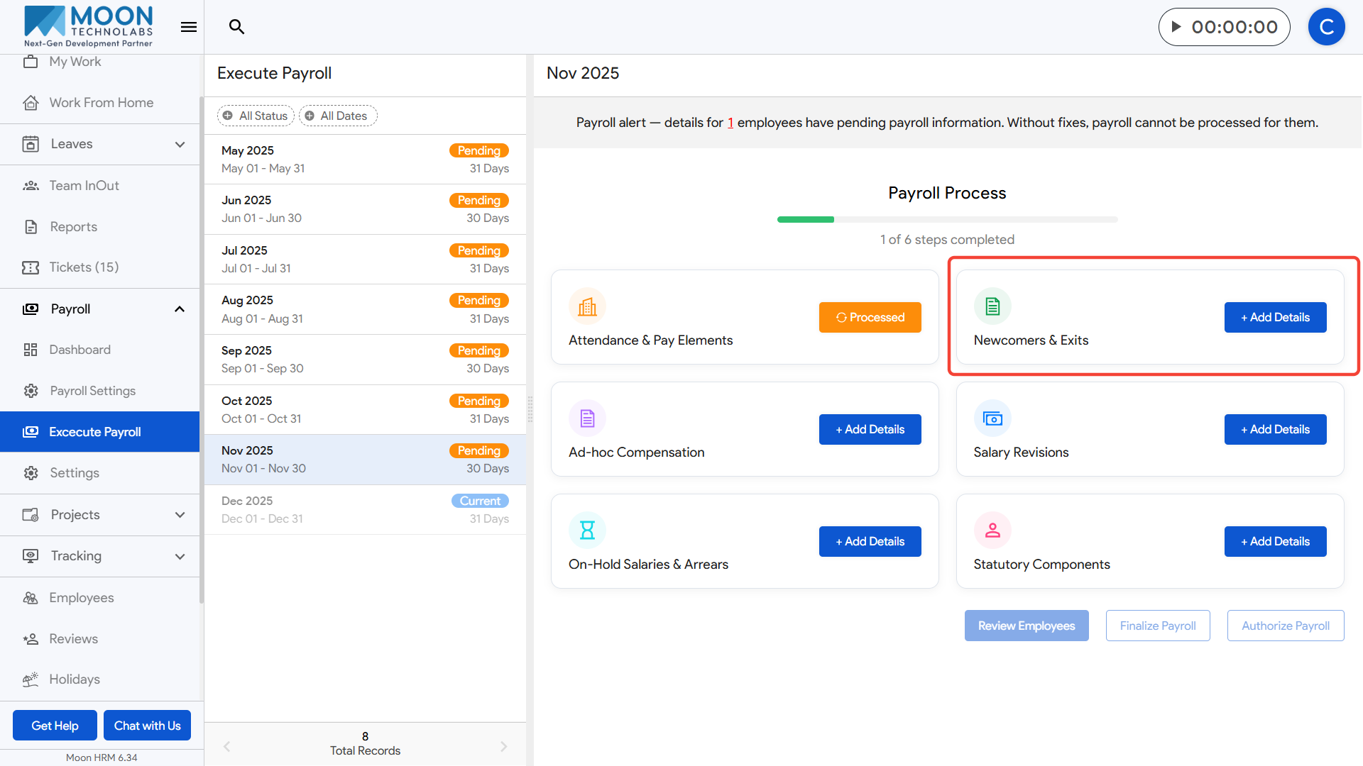The image size is (1363, 766).
Task: Expand the Tracking sidebar section
Action: 180,556
